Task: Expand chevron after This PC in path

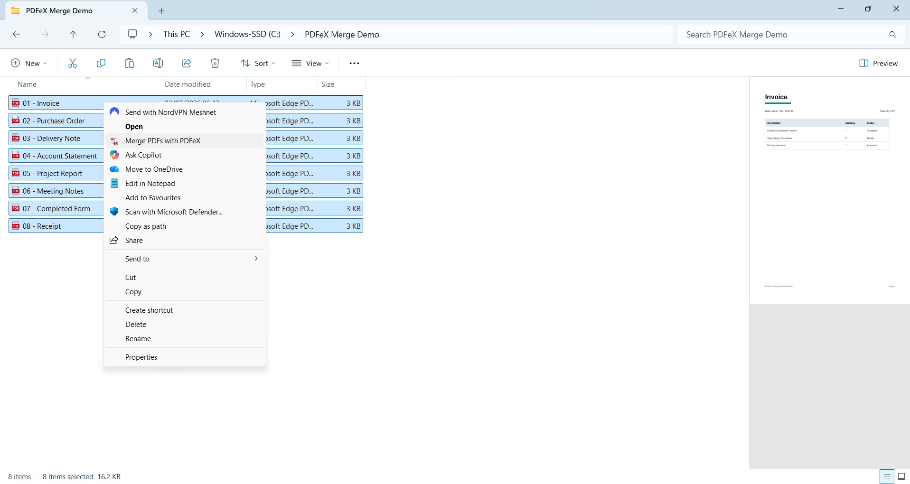Action: coord(202,34)
